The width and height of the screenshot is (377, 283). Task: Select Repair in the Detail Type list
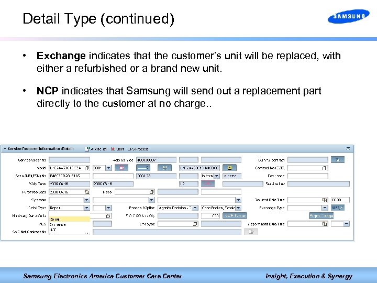[70, 219]
